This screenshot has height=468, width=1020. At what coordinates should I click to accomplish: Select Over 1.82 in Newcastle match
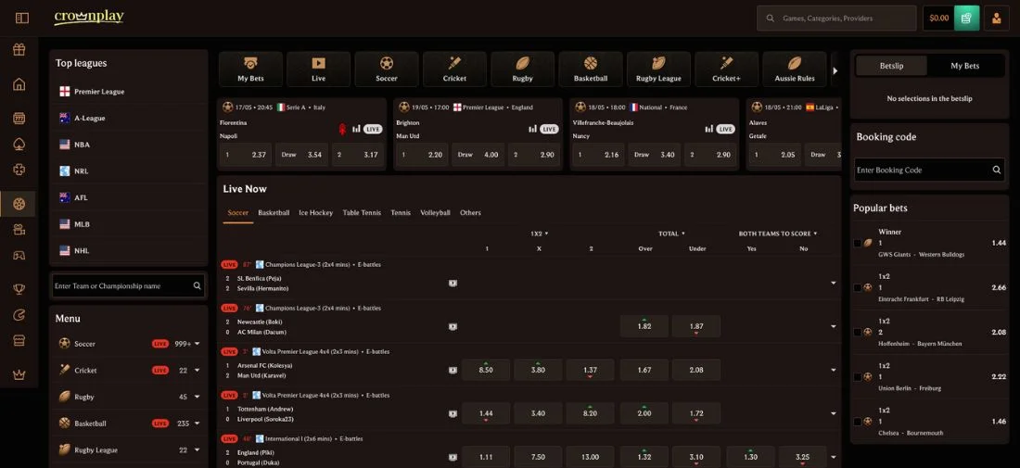pyautogui.click(x=644, y=326)
